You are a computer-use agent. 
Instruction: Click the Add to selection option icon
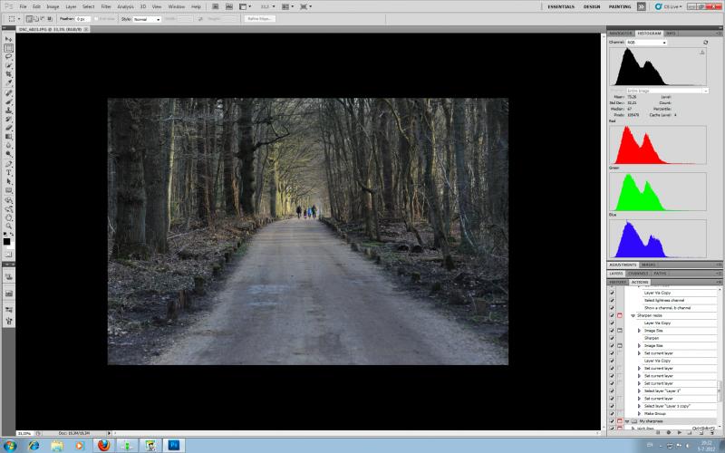pyautogui.click(x=36, y=19)
